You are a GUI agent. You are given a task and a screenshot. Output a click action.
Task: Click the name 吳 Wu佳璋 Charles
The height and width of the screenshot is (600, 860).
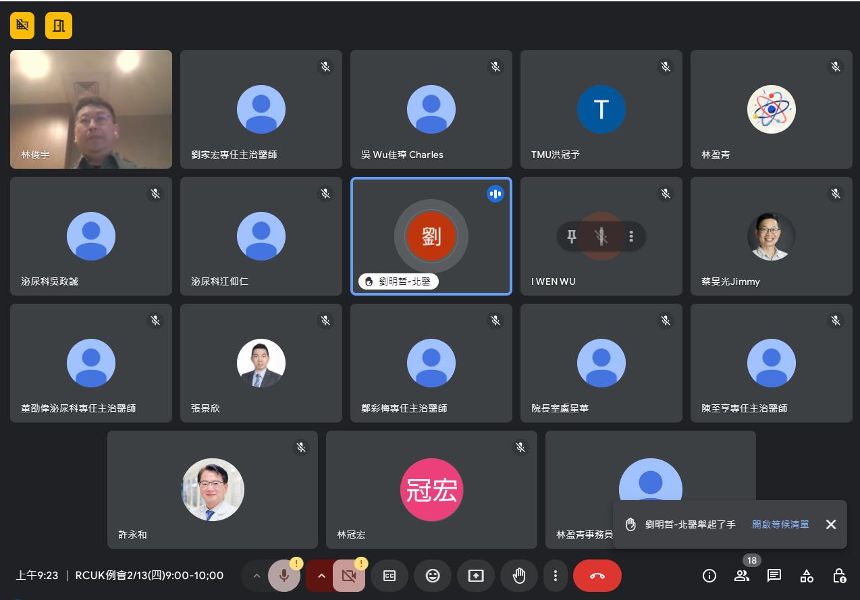coord(402,155)
